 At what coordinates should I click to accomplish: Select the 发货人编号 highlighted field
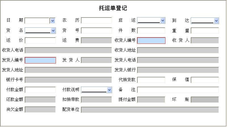click(x=40, y=60)
